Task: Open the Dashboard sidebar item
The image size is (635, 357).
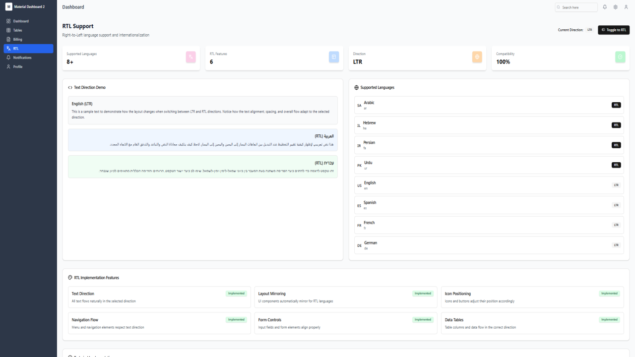Action: click(x=28, y=21)
